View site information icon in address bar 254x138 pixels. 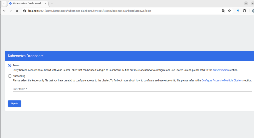pyautogui.click(x=25, y=11)
